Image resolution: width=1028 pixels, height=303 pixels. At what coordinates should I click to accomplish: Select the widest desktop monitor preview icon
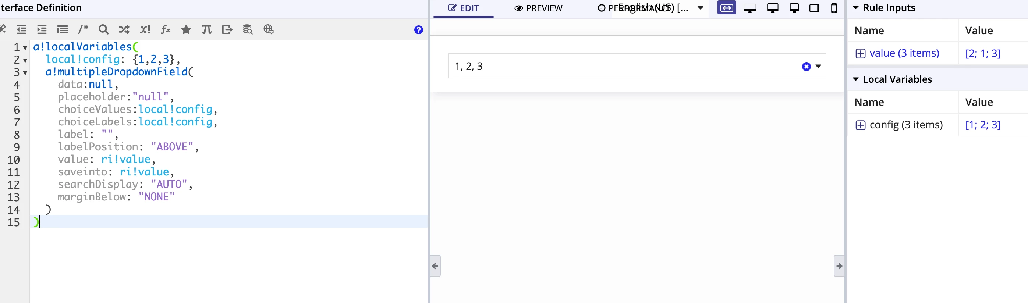[x=750, y=8]
